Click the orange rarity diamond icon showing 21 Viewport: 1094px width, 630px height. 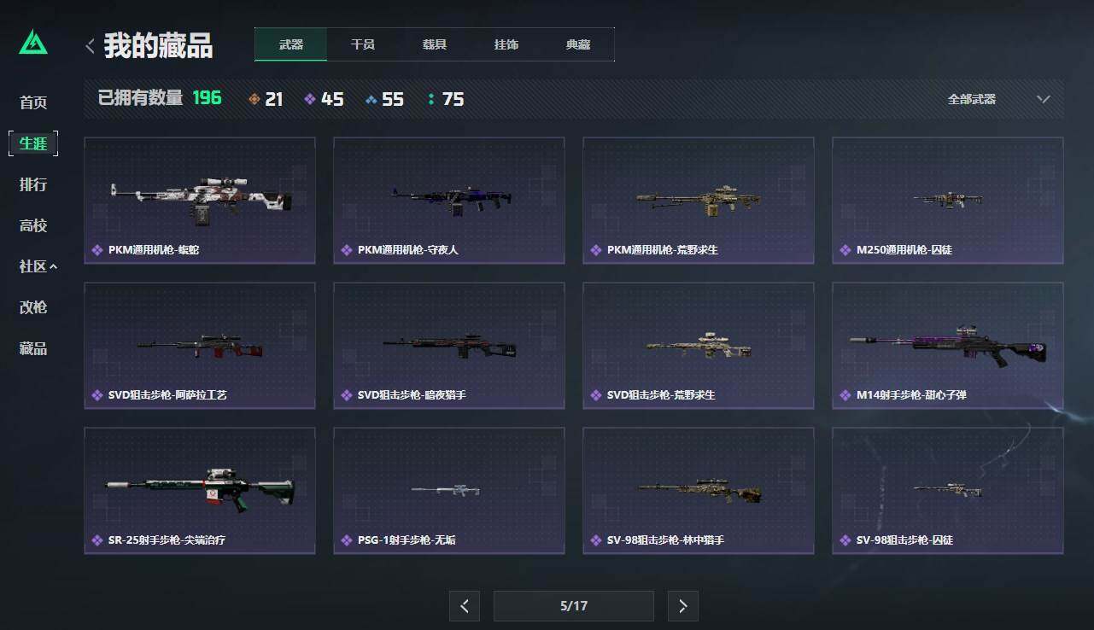254,99
